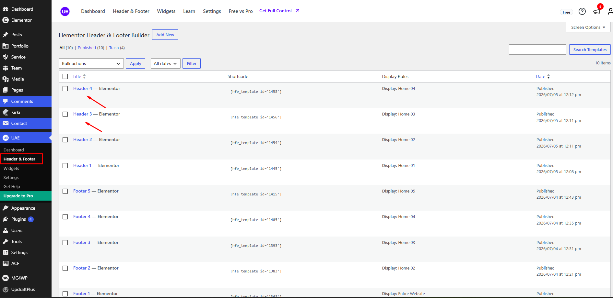Click the Comments speech bubble icon
The height and width of the screenshot is (298, 613).
point(6,101)
